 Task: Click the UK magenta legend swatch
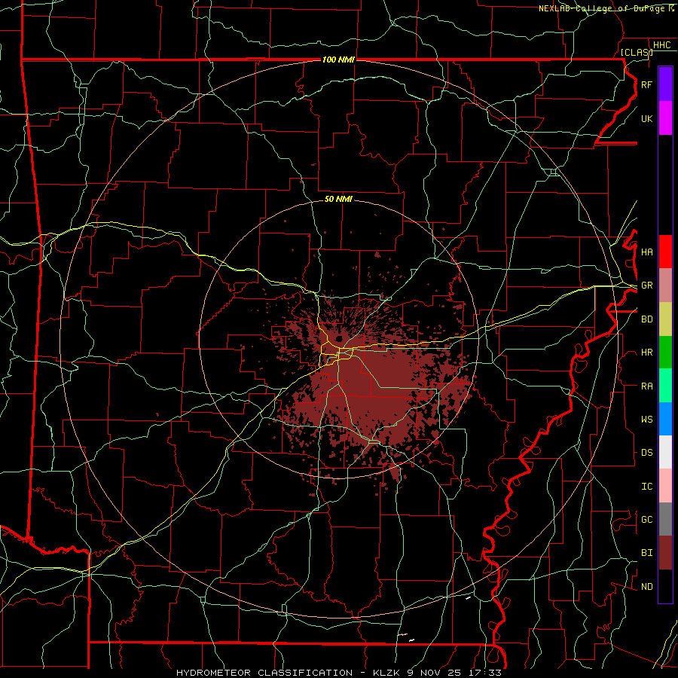[665, 118]
